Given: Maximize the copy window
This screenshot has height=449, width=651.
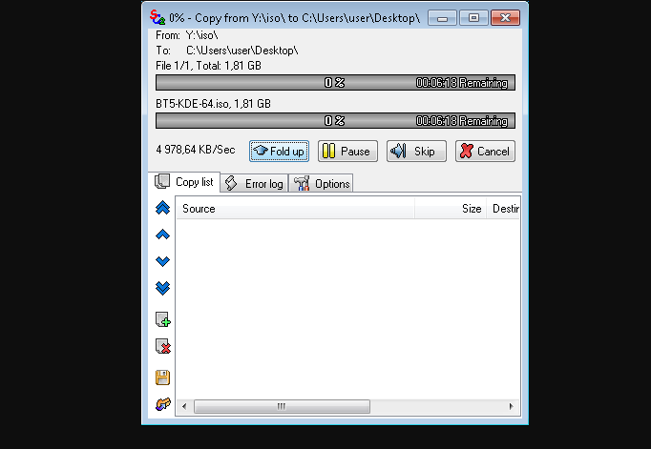Looking at the screenshot, I should click(473, 18).
